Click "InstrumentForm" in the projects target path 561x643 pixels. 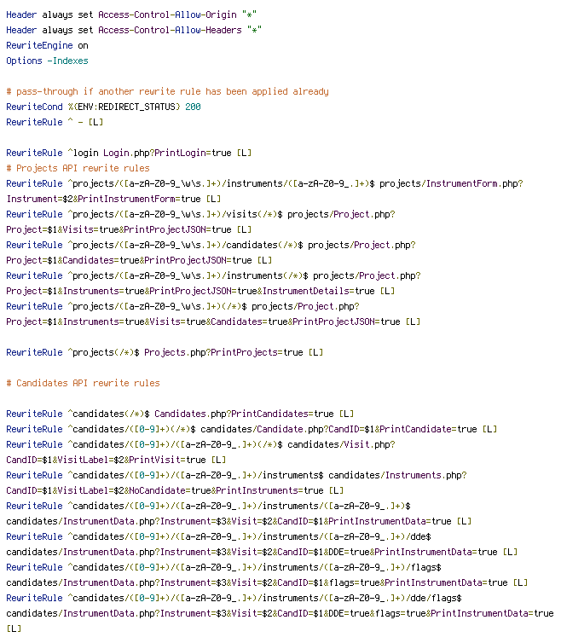462,183
